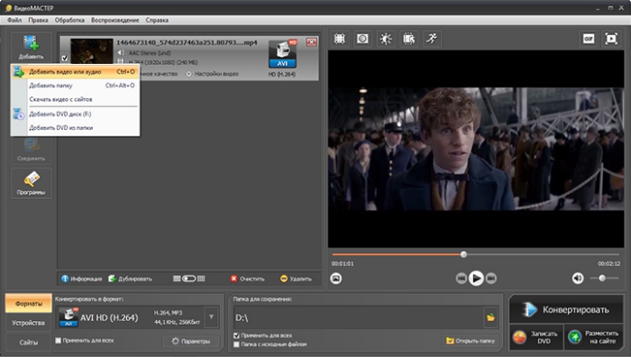Expand the AVI HD (H.264) format dropdown
631x357 pixels.
pyautogui.click(x=211, y=316)
